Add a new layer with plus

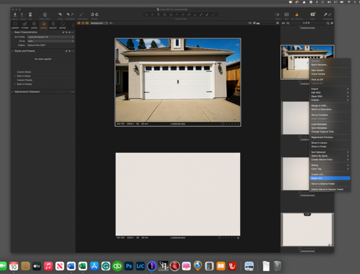coord(111,23)
